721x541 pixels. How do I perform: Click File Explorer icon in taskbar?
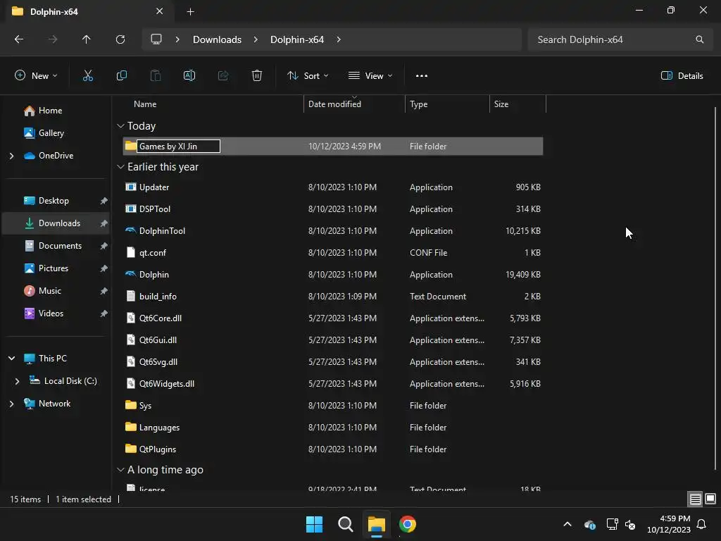tap(376, 524)
